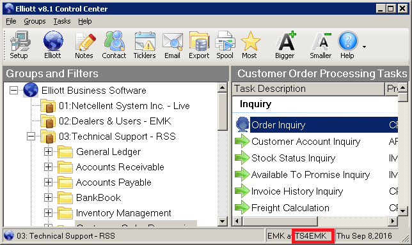Expand the Accounts Payable node
412x245 pixels.
click(48, 182)
